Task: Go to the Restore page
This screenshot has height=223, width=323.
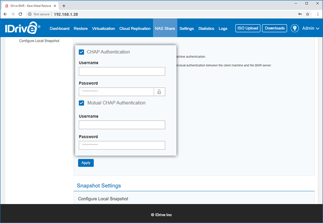Action: (80, 28)
